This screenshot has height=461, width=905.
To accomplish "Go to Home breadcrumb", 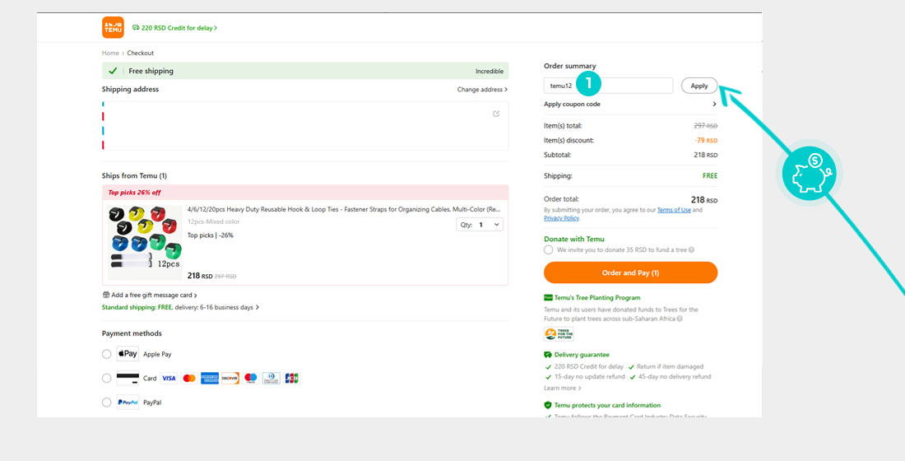I will click(x=110, y=54).
